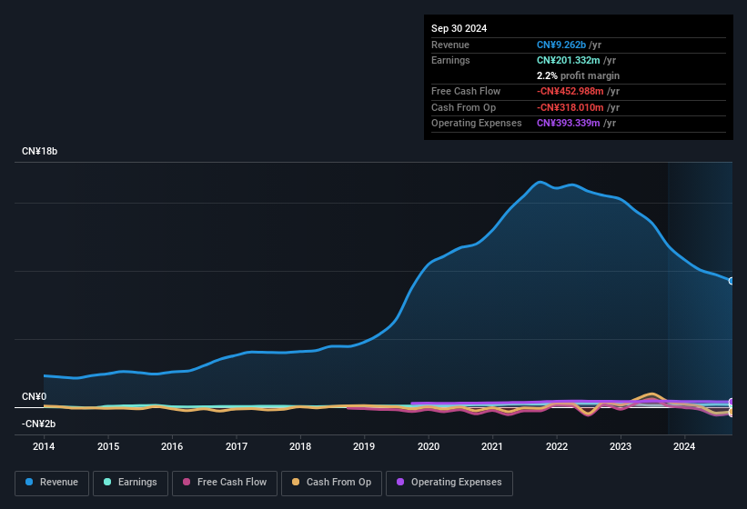The width and height of the screenshot is (747, 509).
Task: Click the 2020 x-axis label
Action: click(x=429, y=446)
